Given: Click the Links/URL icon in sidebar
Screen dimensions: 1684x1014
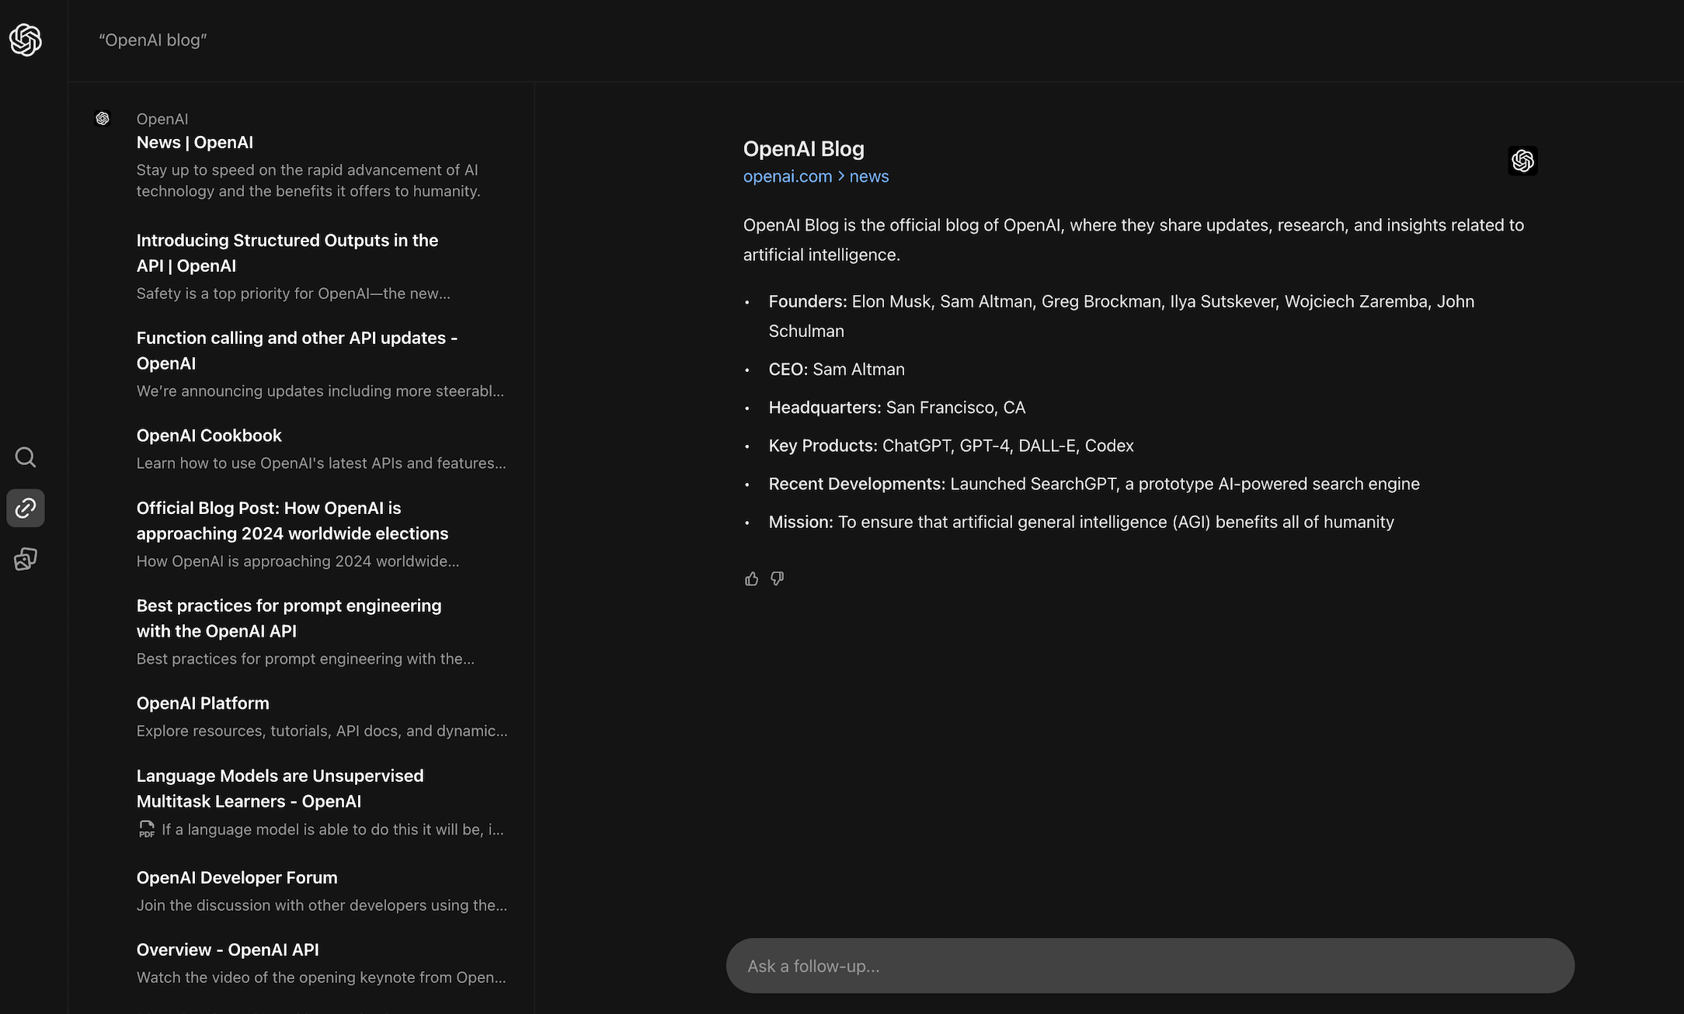Looking at the screenshot, I should tap(26, 506).
